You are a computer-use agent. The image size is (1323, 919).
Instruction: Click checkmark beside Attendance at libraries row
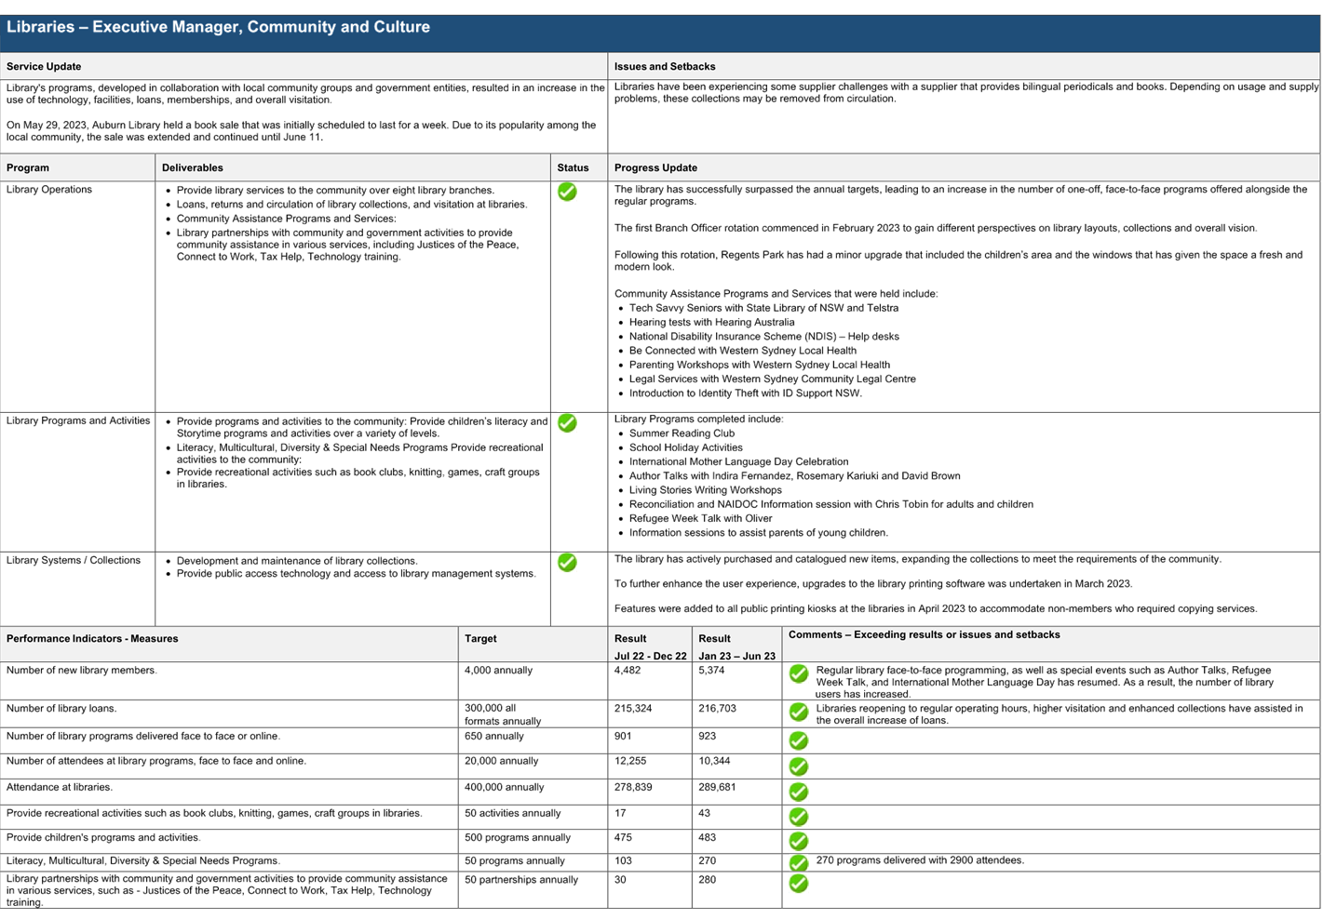pyautogui.click(x=799, y=792)
